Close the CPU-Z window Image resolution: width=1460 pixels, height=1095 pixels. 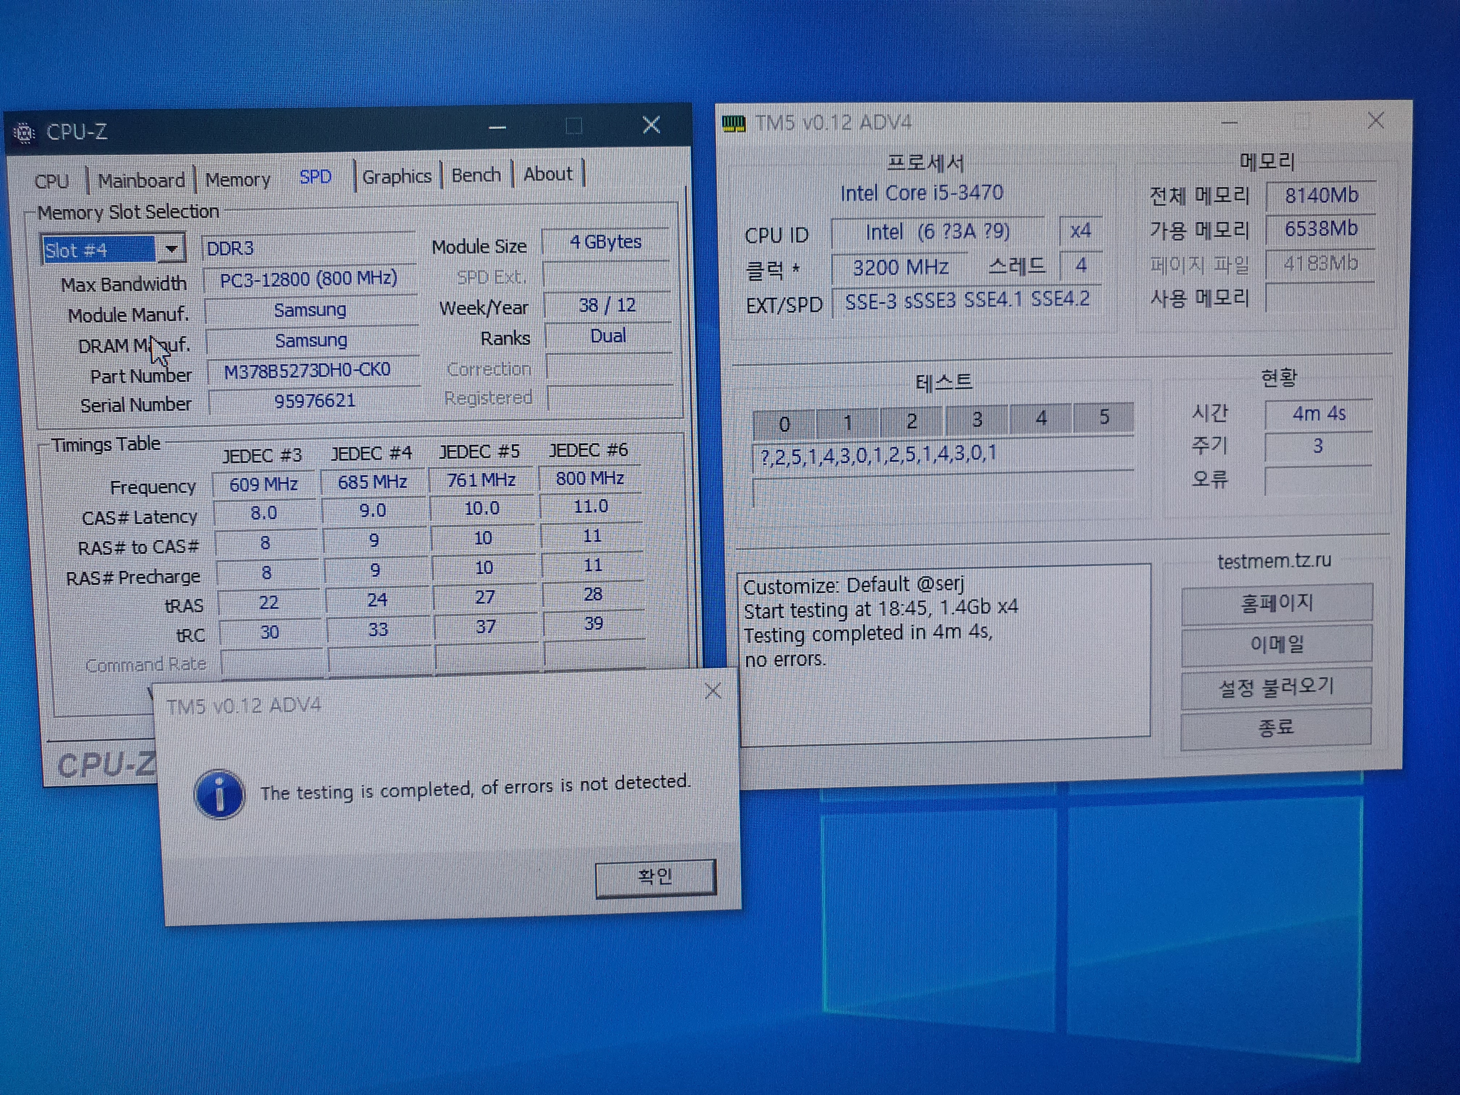click(x=651, y=125)
